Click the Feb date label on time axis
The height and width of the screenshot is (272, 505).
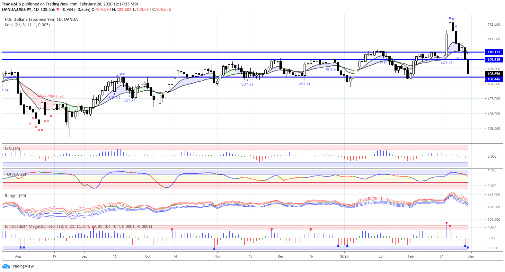point(411,256)
